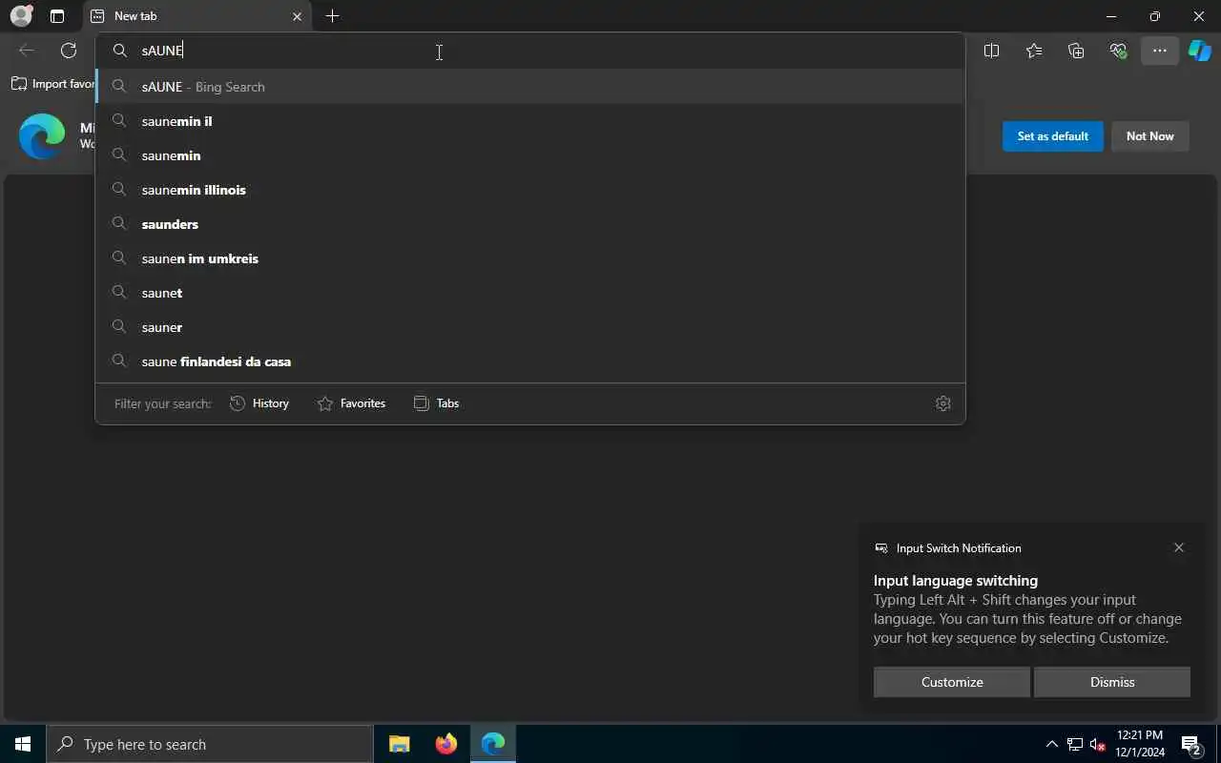Open the Collections icon
Viewport: 1221px width, 763px height.
(1076, 51)
